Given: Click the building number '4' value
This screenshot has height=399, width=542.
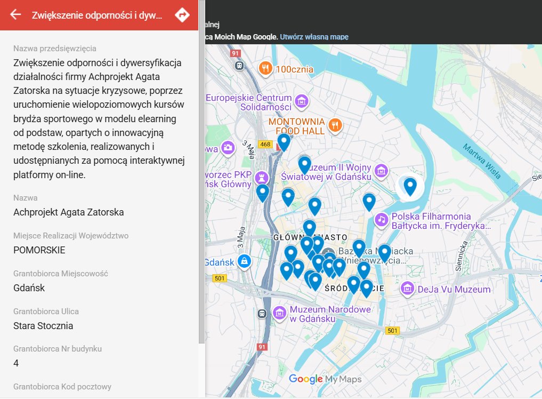Looking at the screenshot, I should (x=16, y=363).
